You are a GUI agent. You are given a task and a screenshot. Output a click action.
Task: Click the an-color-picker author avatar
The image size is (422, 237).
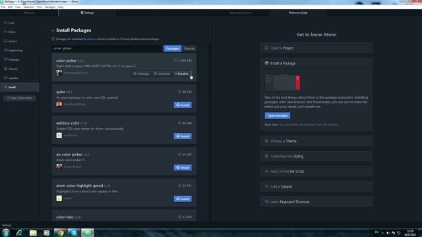click(59, 167)
